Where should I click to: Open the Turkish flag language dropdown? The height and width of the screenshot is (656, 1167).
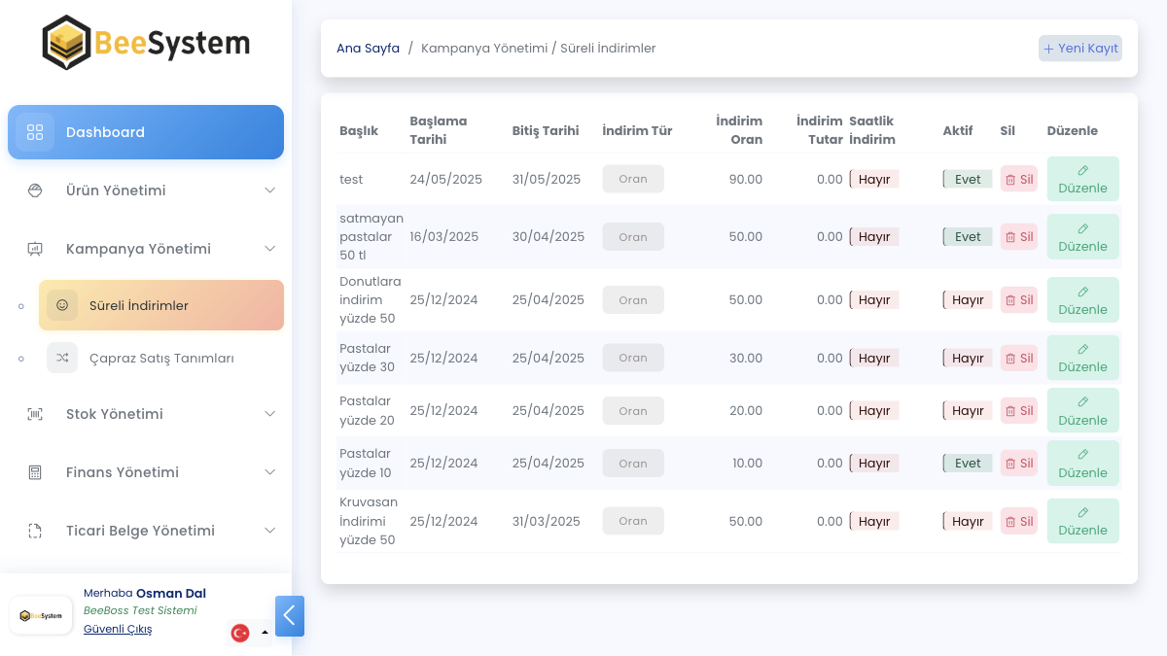click(250, 633)
